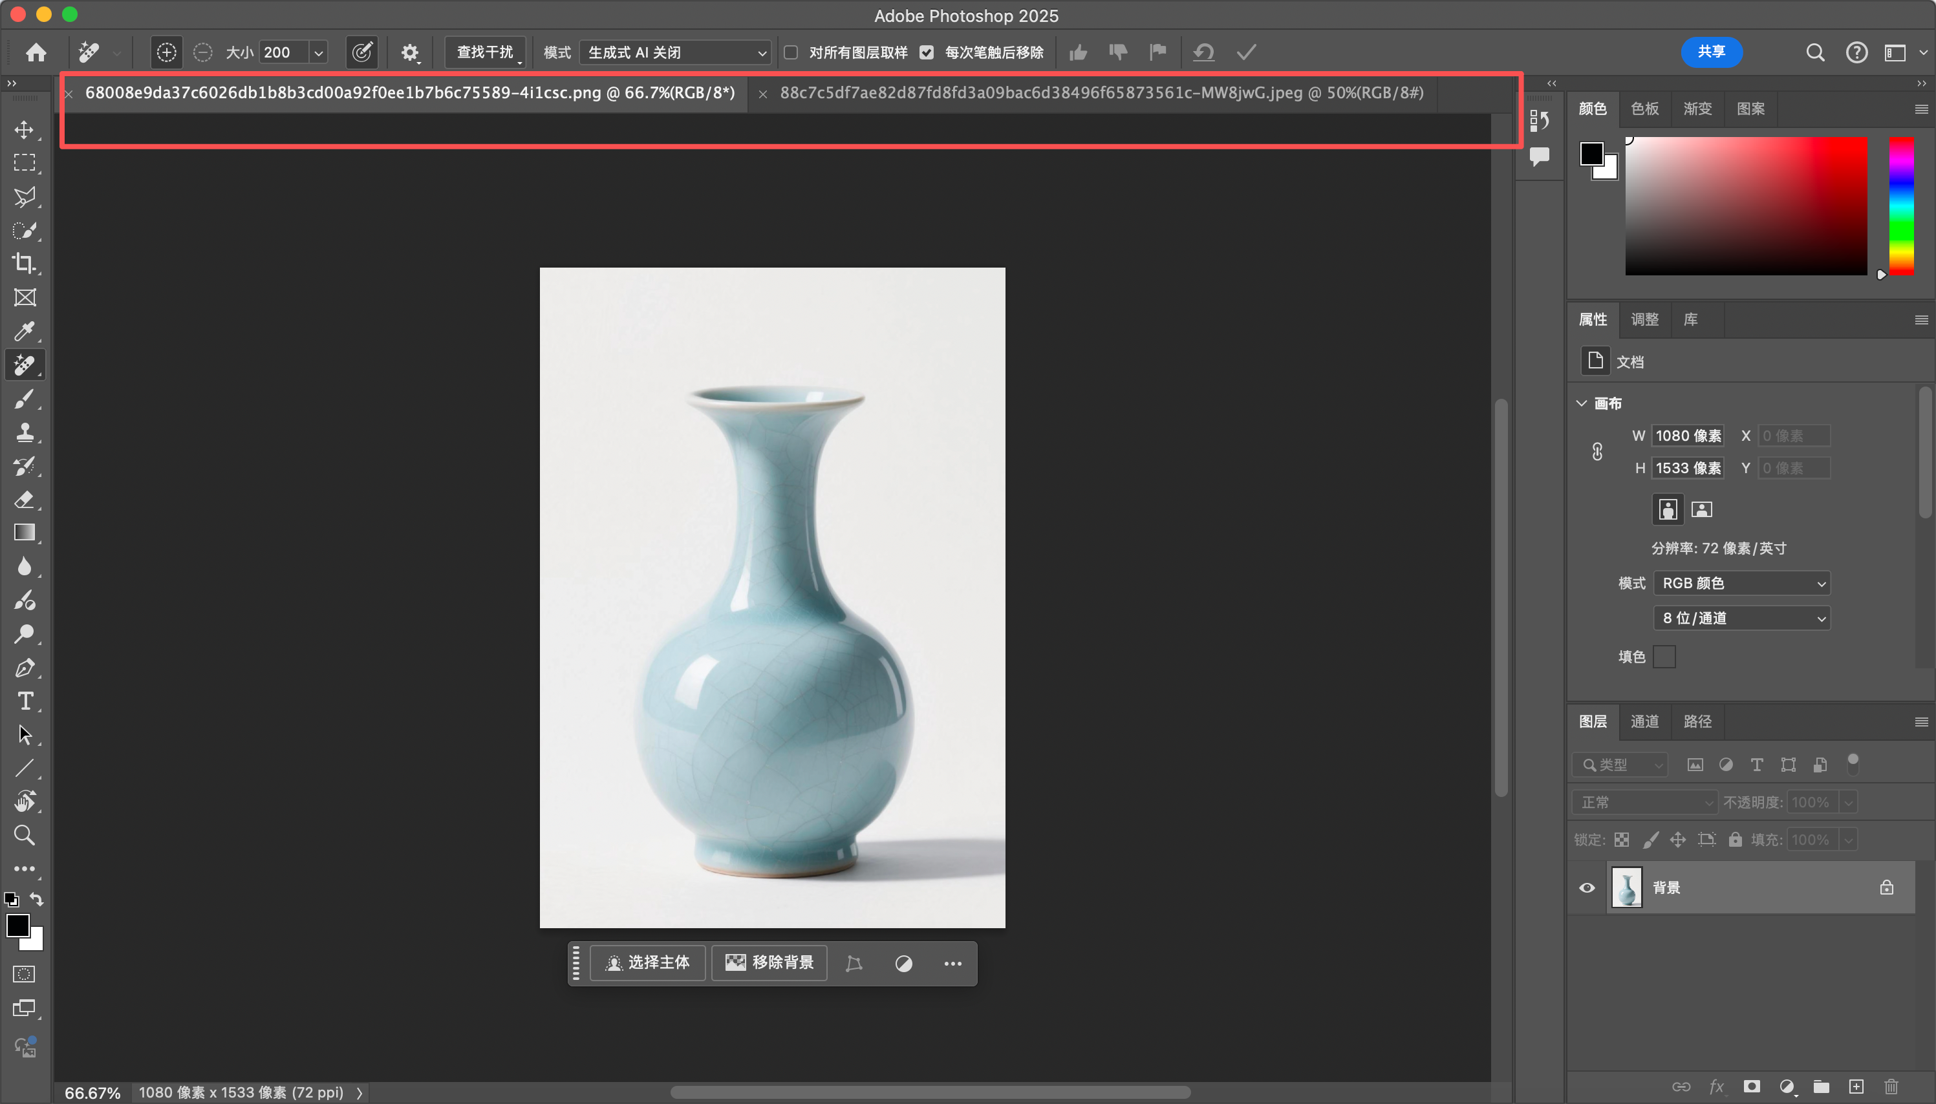The height and width of the screenshot is (1104, 1936).
Task: Click the add layer mask icon
Action: point(1751,1087)
